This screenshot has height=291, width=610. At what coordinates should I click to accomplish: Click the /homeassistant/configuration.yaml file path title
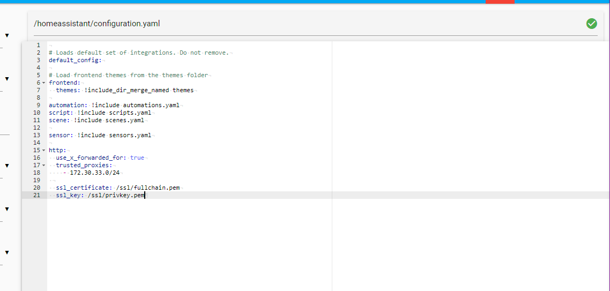click(x=97, y=24)
